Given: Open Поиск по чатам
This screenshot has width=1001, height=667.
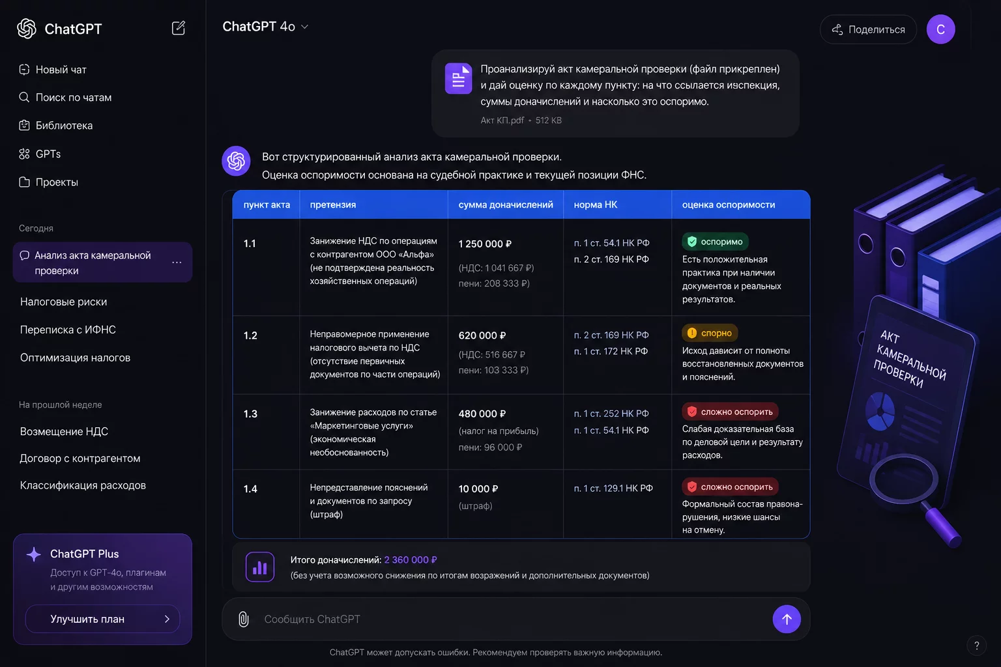Looking at the screenshot, I should (65, 98).
